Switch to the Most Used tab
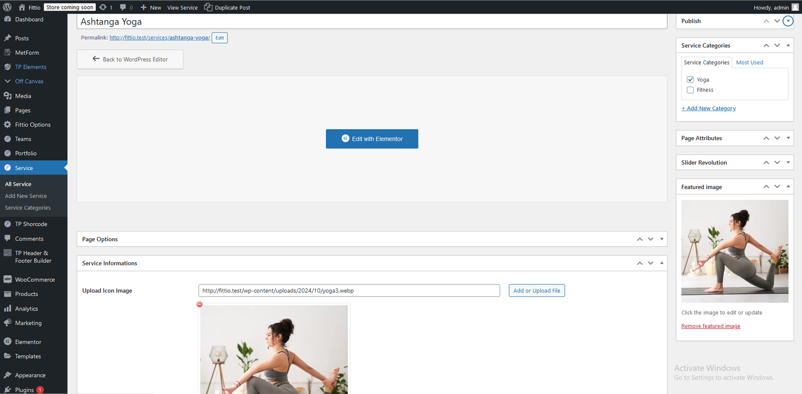The image size is (802, 394). click(x=749, y=63)
